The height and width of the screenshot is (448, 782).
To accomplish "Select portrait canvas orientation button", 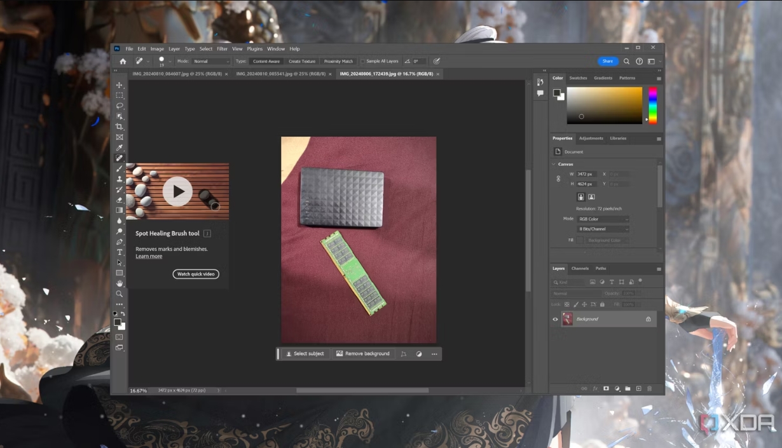I will (580, 197).
